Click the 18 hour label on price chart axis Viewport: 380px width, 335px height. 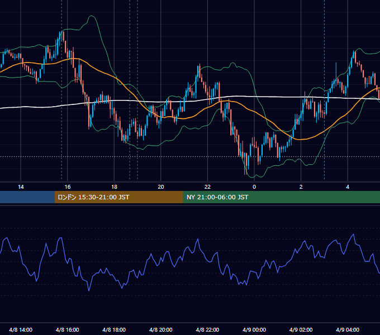(x=114, y=187)
